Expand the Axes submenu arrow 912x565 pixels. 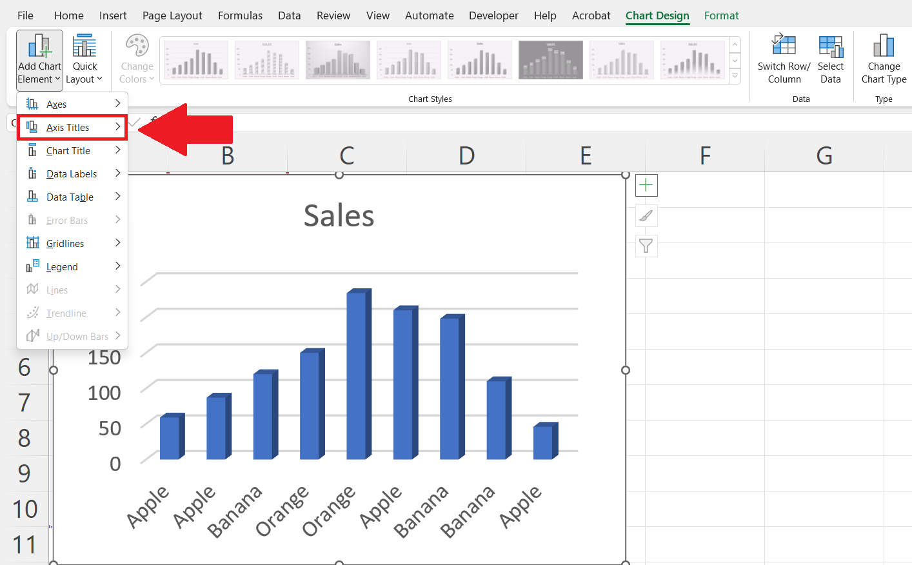click(x=118, y=103)
